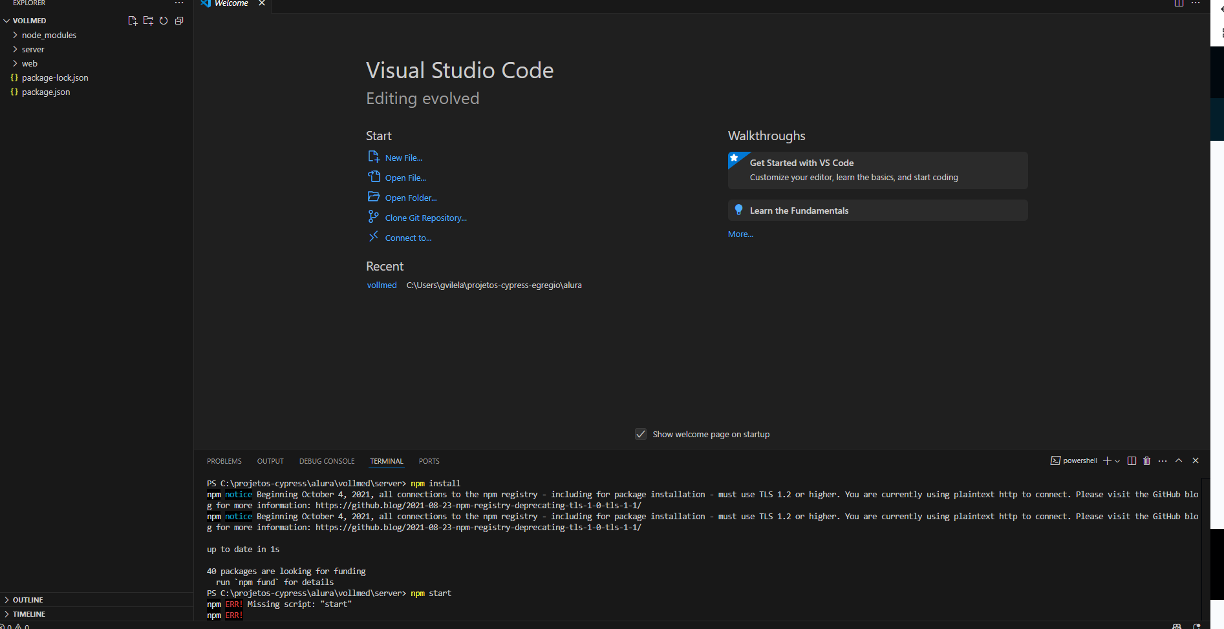Open the launch profile dropdown arrow
Screen dimensions: 1224x629
point(1117,461)
